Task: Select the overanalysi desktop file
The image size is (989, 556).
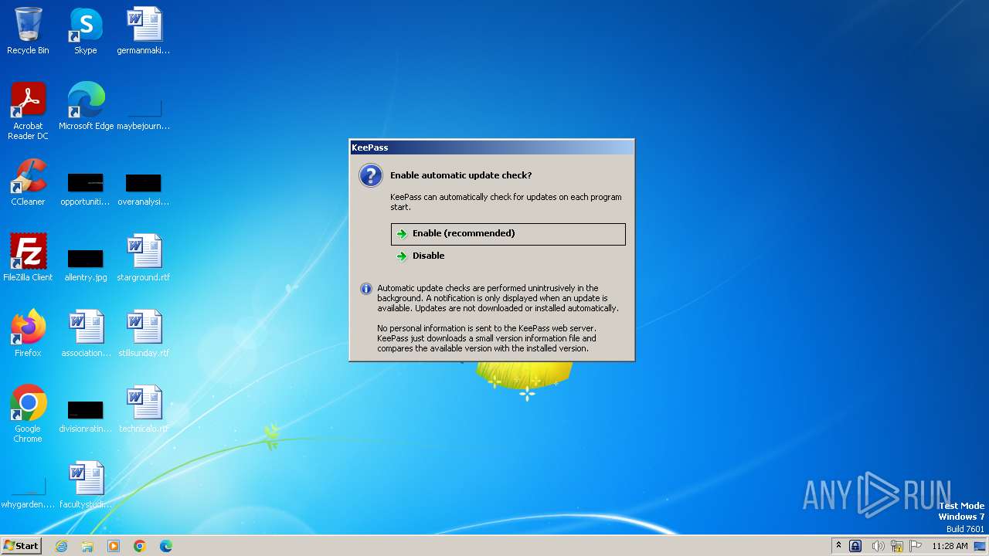Action: pos(144,189)
